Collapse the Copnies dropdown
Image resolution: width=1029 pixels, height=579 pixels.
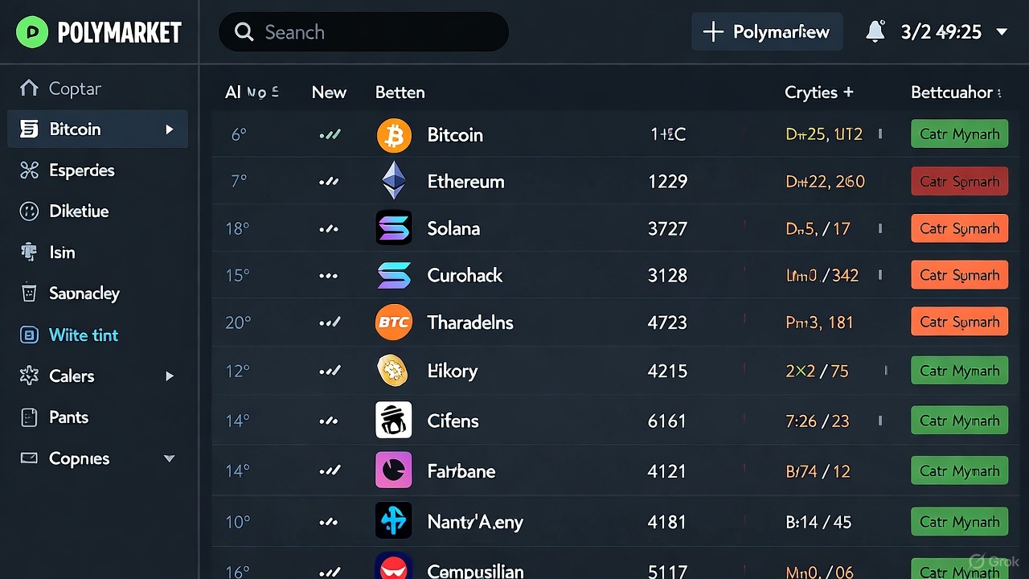[x=170, y=458]
